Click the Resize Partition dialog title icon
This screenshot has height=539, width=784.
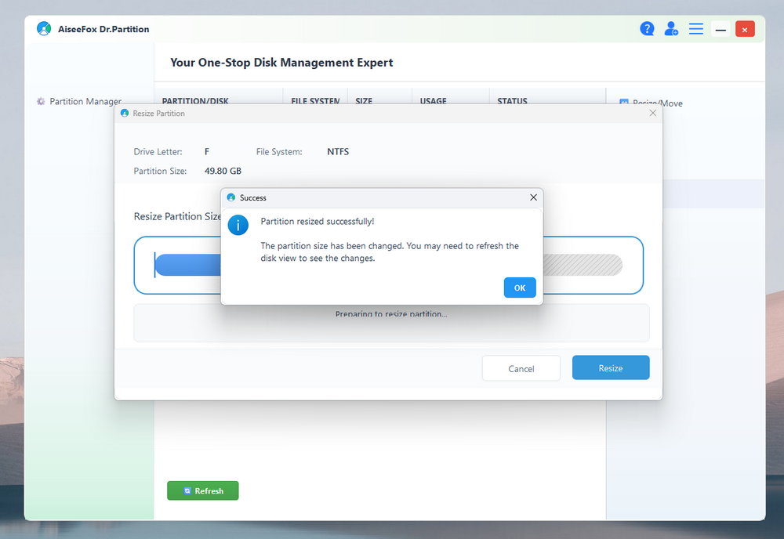(x=124, y=114)
